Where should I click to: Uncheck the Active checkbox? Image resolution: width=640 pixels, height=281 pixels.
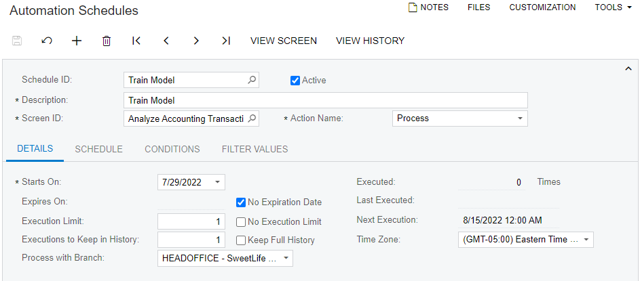click(x=295, y=81)
